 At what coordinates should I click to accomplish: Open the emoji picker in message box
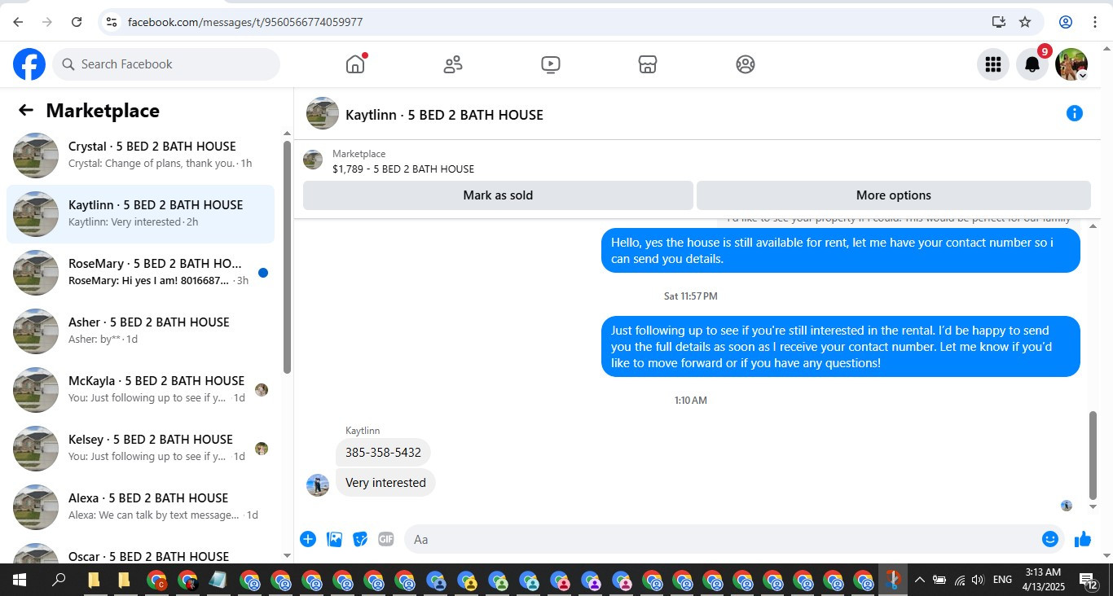pos(1050,539)
